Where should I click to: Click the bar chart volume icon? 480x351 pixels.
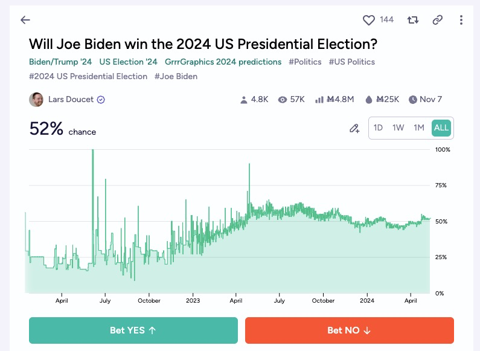coord(319,100)
